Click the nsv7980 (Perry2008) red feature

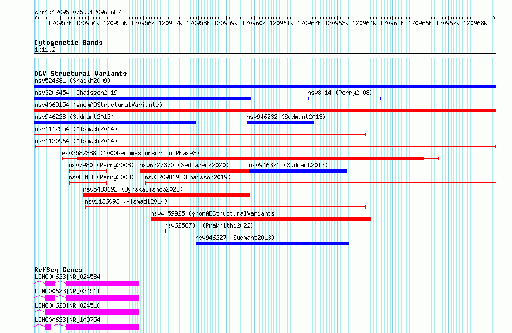pyautogui.click(x=88, y=171)
